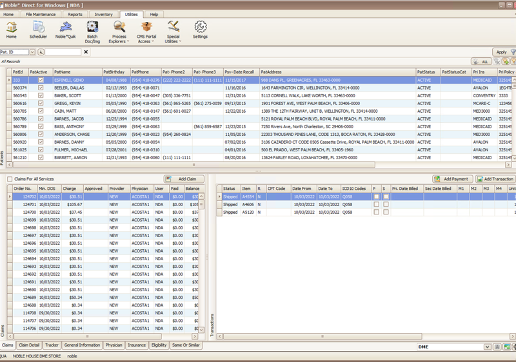Open the Settings wrench icon
This screenshot has height=362, width=516.
coord(200,27)
